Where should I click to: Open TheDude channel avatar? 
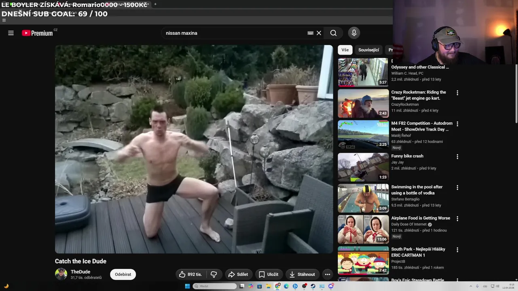coord(61,274)
